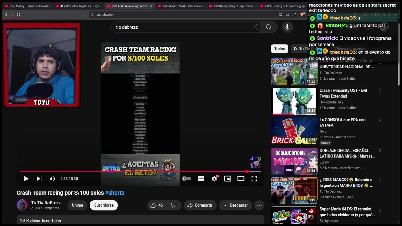This screenshot has height=226, width=402.
Task: Click Henkboom1612 channel name
Action: click(x=331, y=102)
